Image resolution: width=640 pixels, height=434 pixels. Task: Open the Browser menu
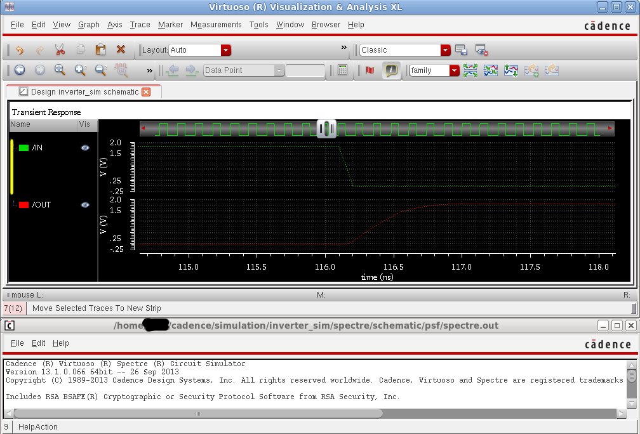(326, 25)
